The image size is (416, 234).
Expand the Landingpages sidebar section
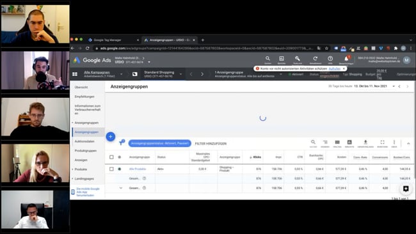click(73, 178)
